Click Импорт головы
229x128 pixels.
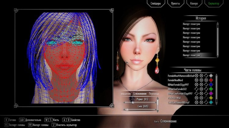tap(40, 125)
